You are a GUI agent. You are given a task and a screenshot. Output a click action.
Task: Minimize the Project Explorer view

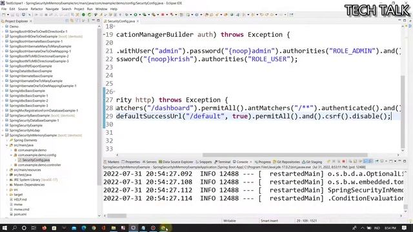(x=93, y=21)
